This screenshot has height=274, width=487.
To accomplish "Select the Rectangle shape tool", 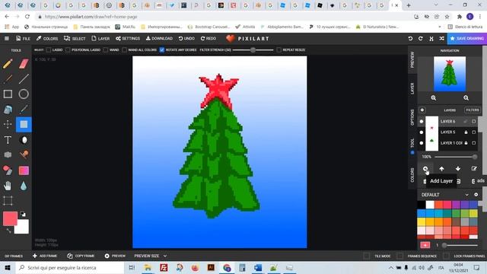I will (x=8, y=94).
